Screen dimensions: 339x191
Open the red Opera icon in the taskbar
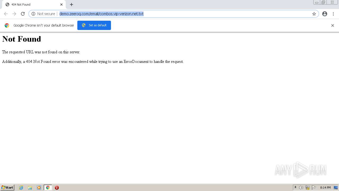click(x=57, y=188)
